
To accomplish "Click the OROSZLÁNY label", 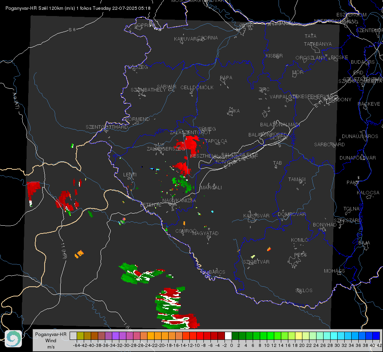I will pyautogui.click(x=311, y=58).
